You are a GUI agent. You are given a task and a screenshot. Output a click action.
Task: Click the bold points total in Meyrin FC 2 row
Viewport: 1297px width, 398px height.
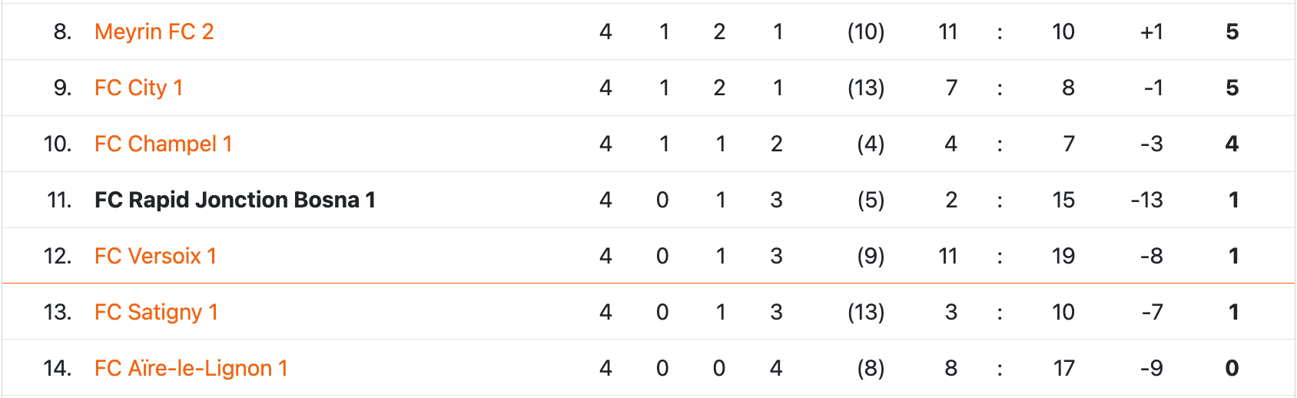coord(1232,32)
